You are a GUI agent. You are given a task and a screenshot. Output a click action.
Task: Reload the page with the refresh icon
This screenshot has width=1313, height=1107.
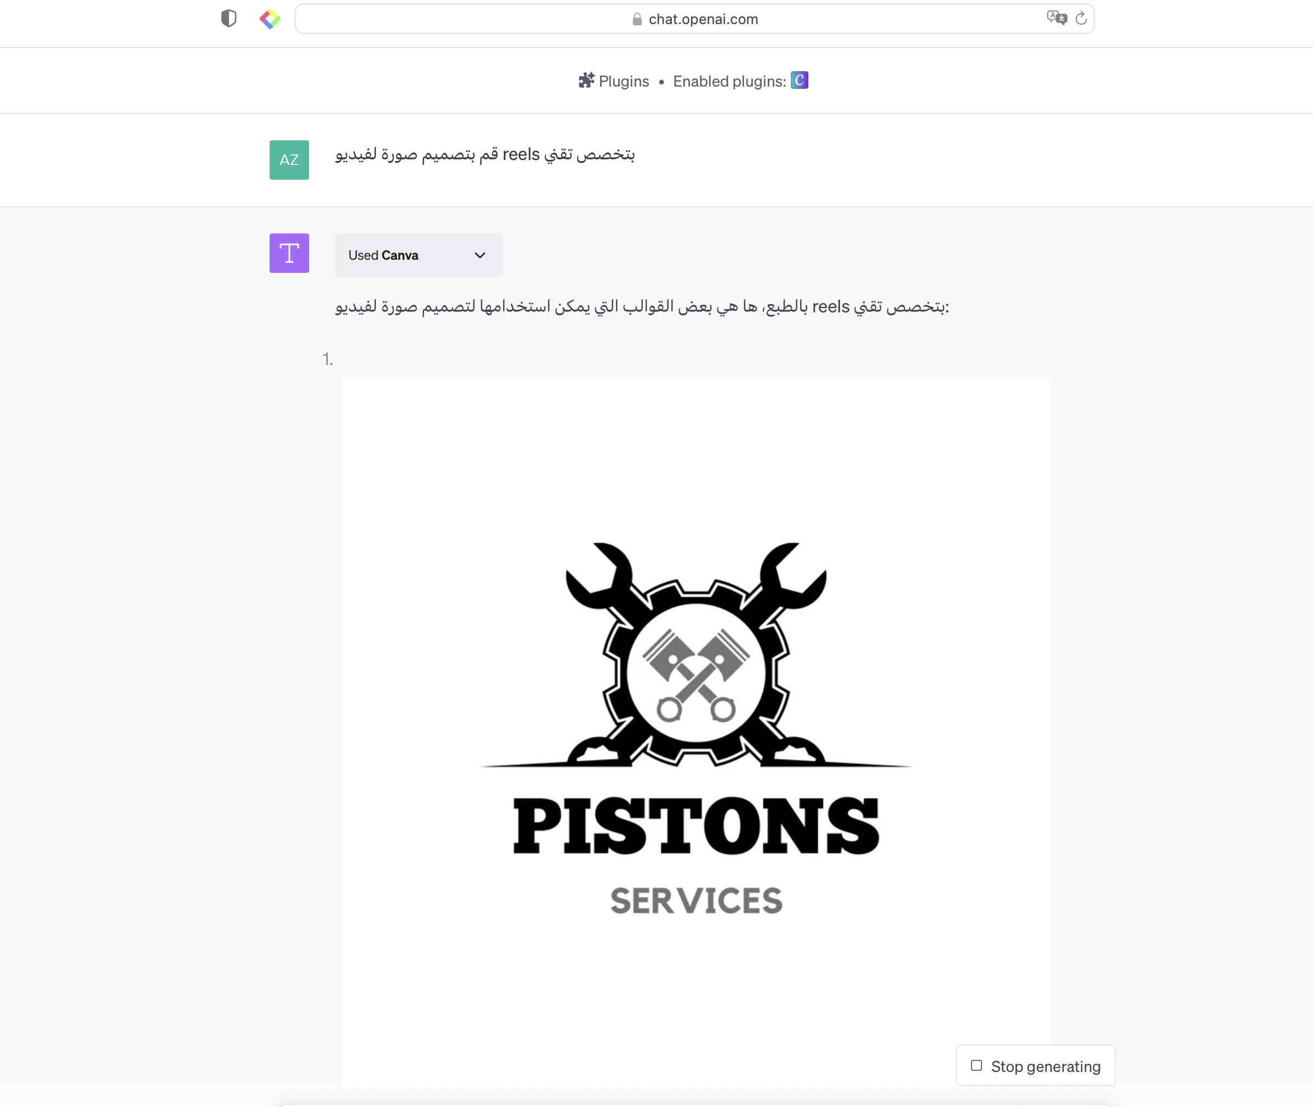(x=1081, y=18)
